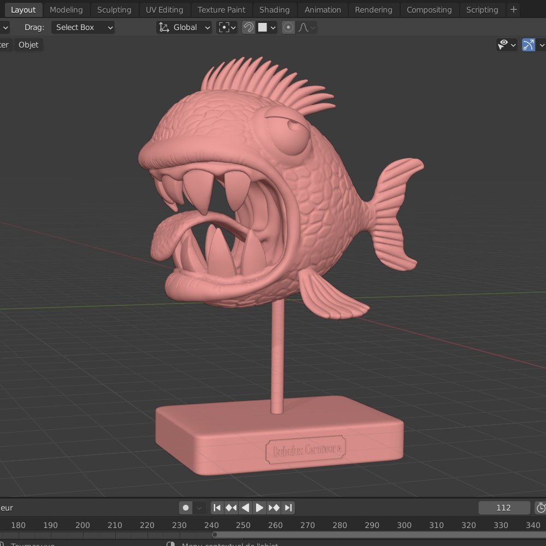The height and width of the screenshot is (546, 546).
Task: Open the Texture Paint workspace
Action: 222,10
